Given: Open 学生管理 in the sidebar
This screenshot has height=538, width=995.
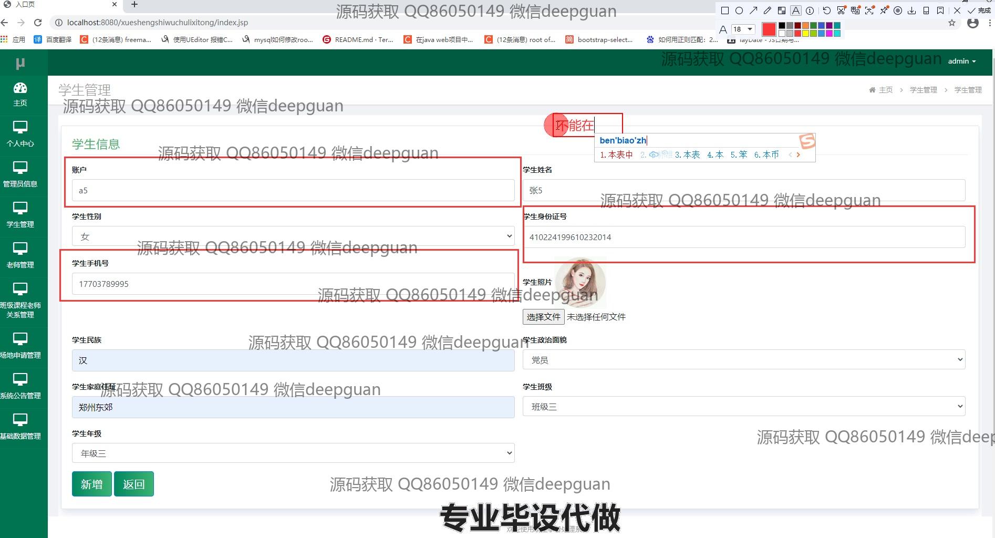Looking at the screenshot, I should tap(20, 214).
